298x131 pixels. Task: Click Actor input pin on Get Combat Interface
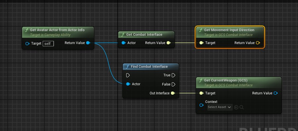(124, 43)
